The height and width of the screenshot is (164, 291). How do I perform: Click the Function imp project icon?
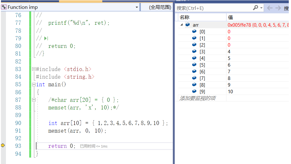(x=4, y=7)
